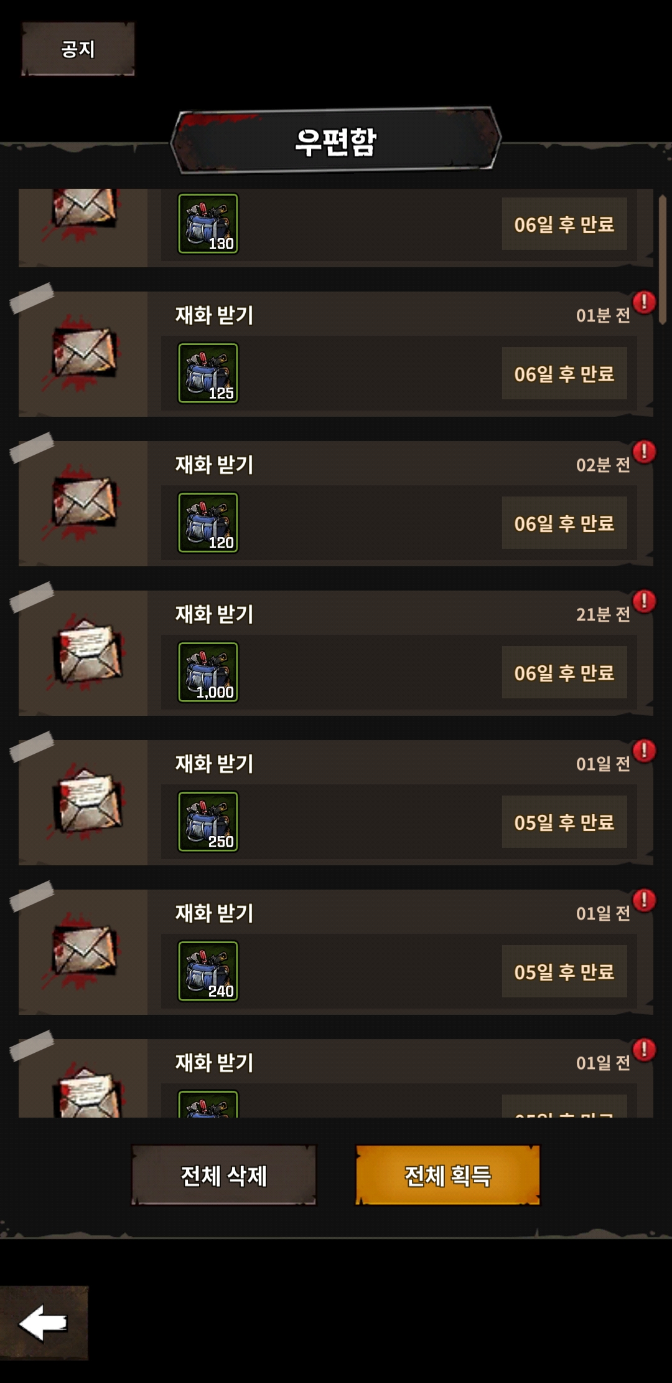Tap the 06일 후 만료 label on 120 mail
The image size is (672, 1383).
[x=564, y=523]
